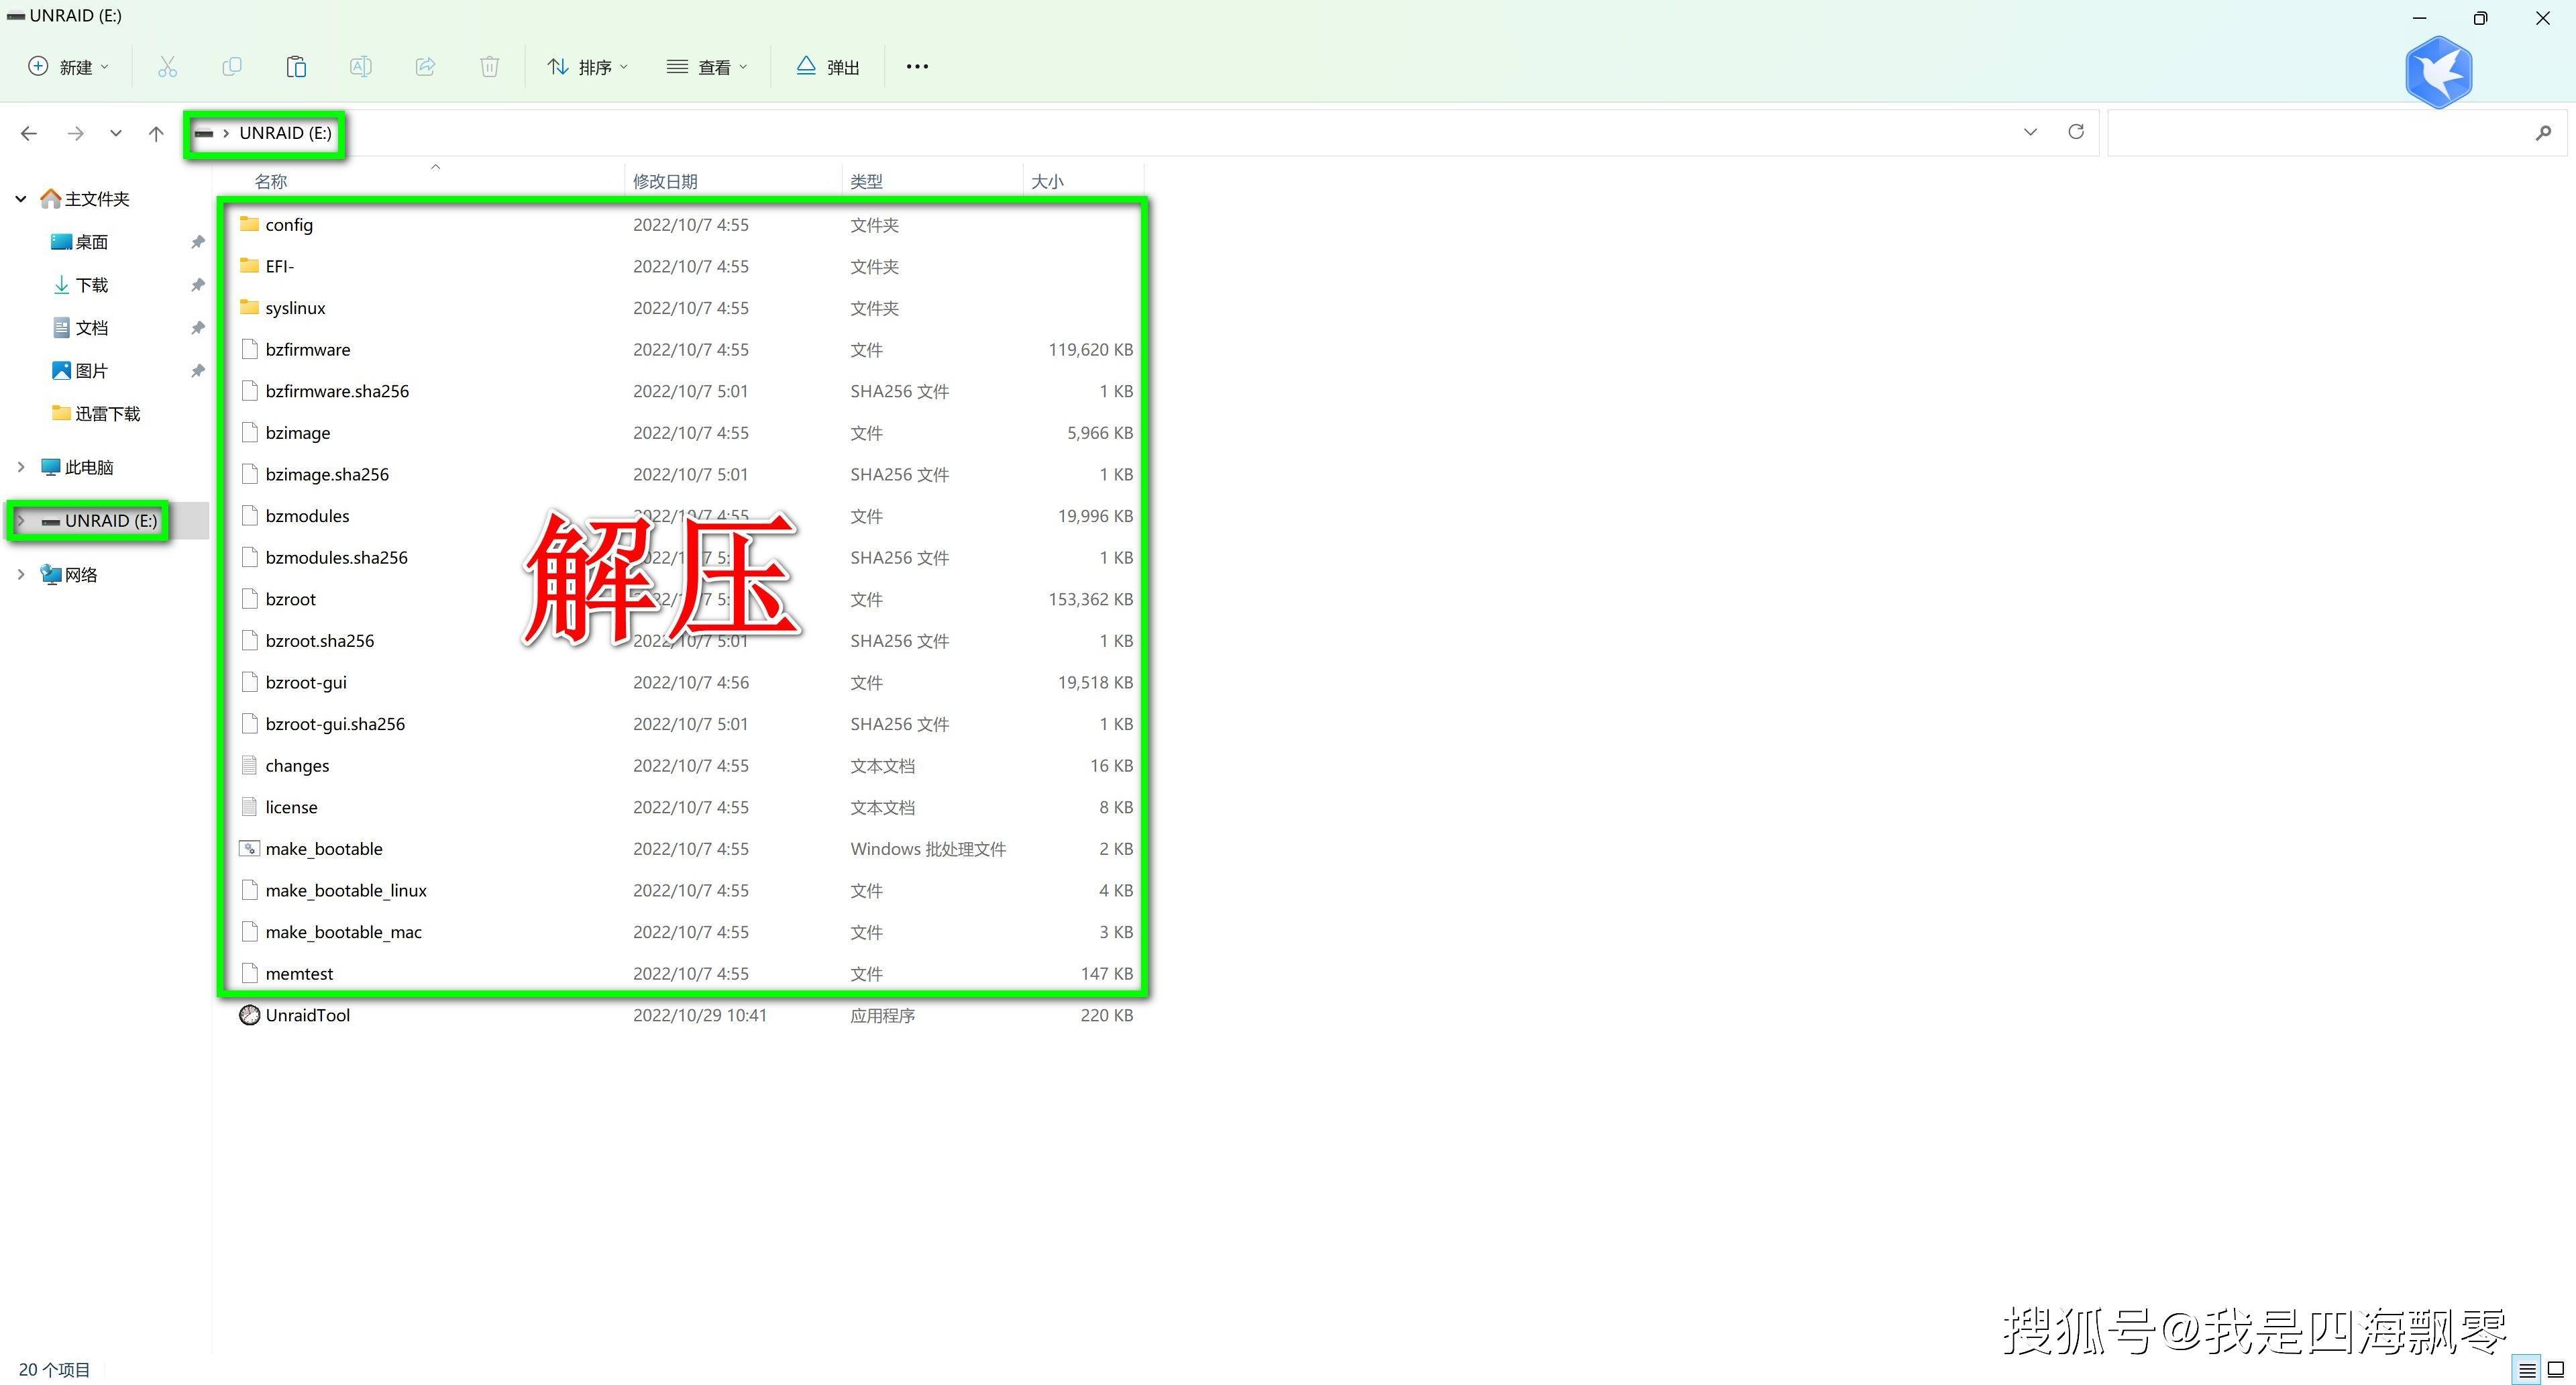The height and width of the screenshot is (1385, 2576).
Task: Select the UnraidTool application
Action: tap(308, 1015)
